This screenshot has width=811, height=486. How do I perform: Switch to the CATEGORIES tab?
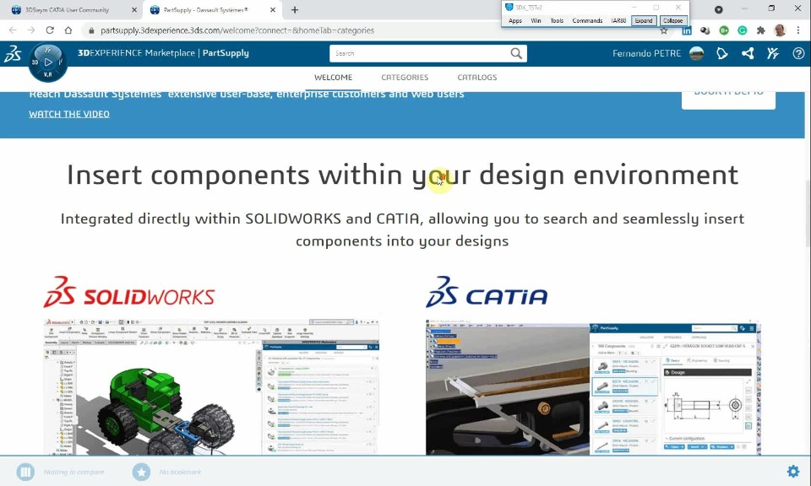point(405,78)
